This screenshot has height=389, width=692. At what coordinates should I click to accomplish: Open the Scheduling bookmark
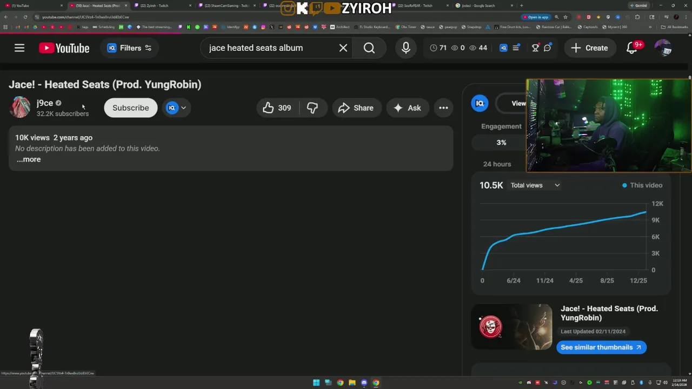tap(103, 27)
